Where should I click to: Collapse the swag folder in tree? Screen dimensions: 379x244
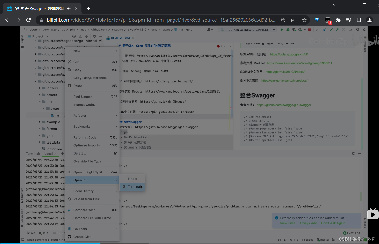(x=44, y=109)
